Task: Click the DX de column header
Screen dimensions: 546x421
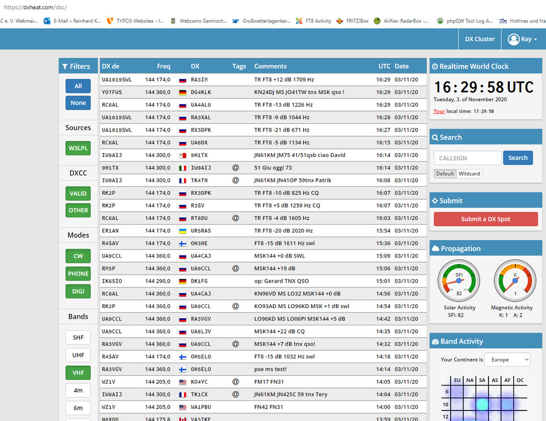Action: [x=110, y=66]
